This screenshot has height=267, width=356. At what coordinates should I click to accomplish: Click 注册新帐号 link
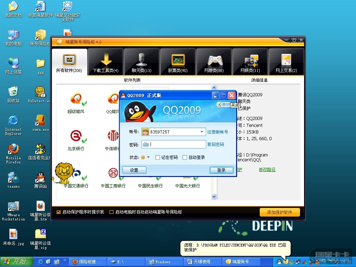click(x=218, y=132)
